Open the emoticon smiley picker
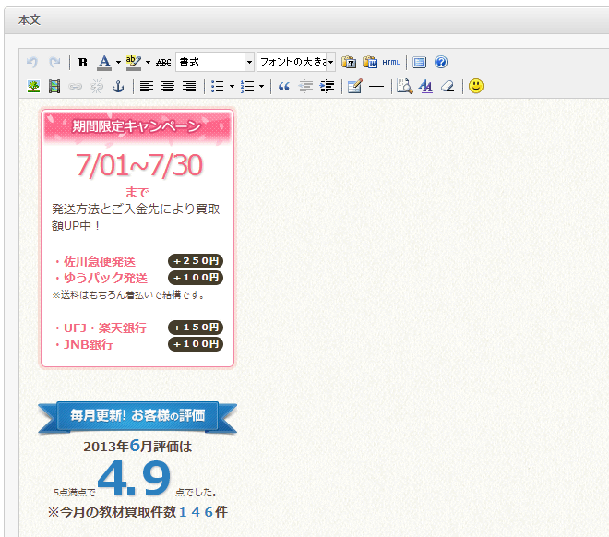The image size is (609, 537). 476,87
